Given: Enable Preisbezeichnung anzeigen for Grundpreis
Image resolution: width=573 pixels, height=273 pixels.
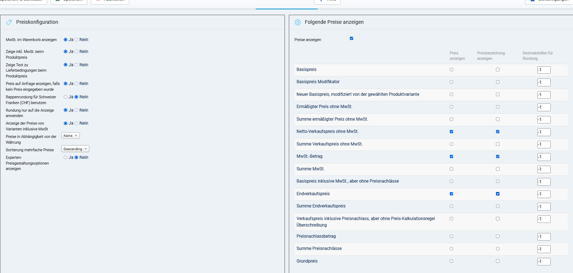Looking at the screenshot, I should [x=498, y=261].
